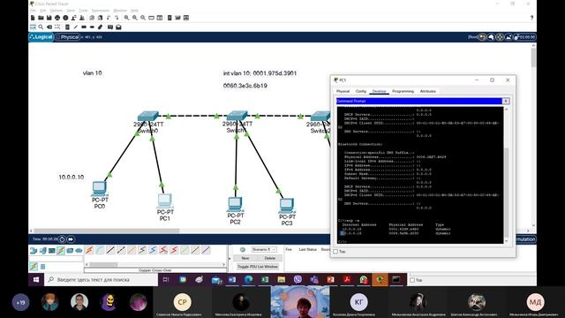The width and height of the screenshot is (565, 318).
Task: Pick the Copper Straight-Through black cable
Action: point(110,250)
